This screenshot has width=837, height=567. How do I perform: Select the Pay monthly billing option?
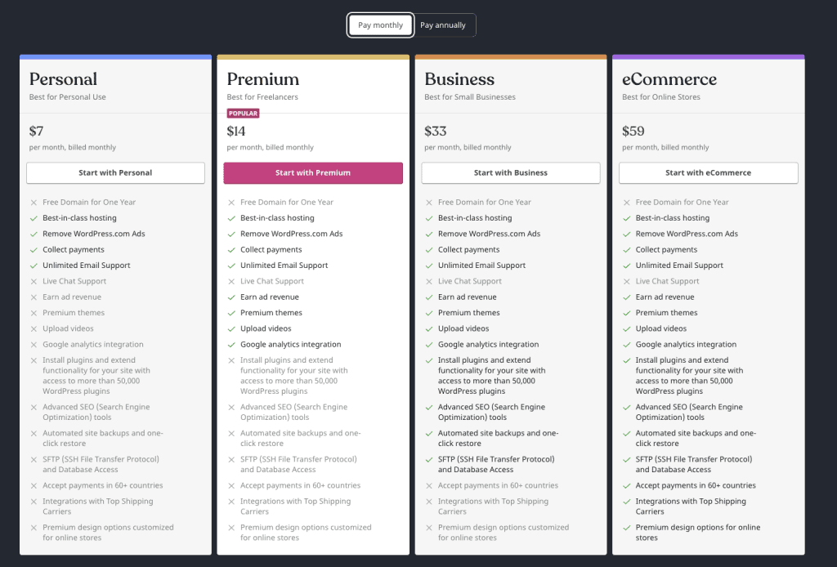380,25
